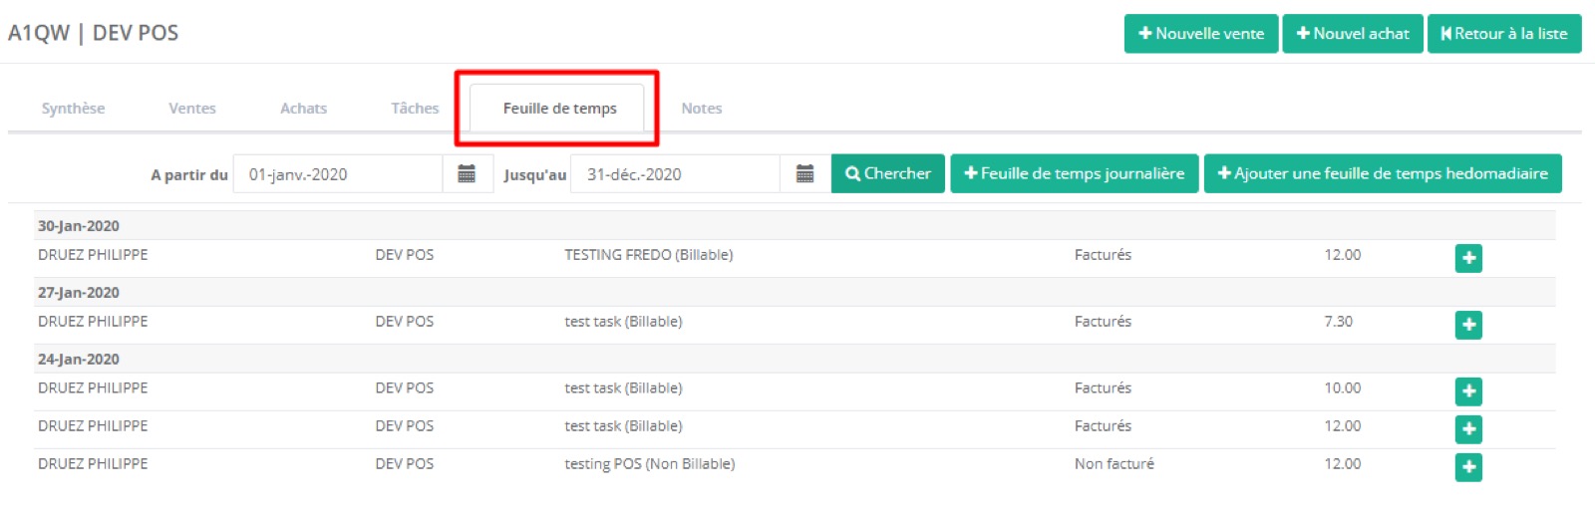The width and height of the screenshot is (1595, 513).
Task: Click the 30-Jan-2020 date header
Action: pos(79,226)
